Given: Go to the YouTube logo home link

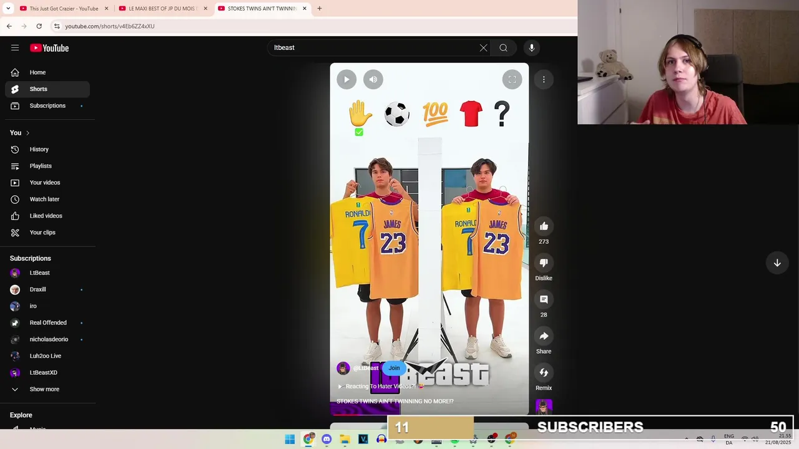Looking at the screenshot, I should (x=49, y=48).
